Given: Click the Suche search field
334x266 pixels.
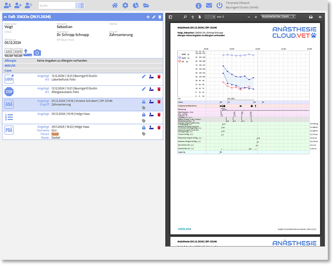Looking at the screenshot, I should [57, 6].
